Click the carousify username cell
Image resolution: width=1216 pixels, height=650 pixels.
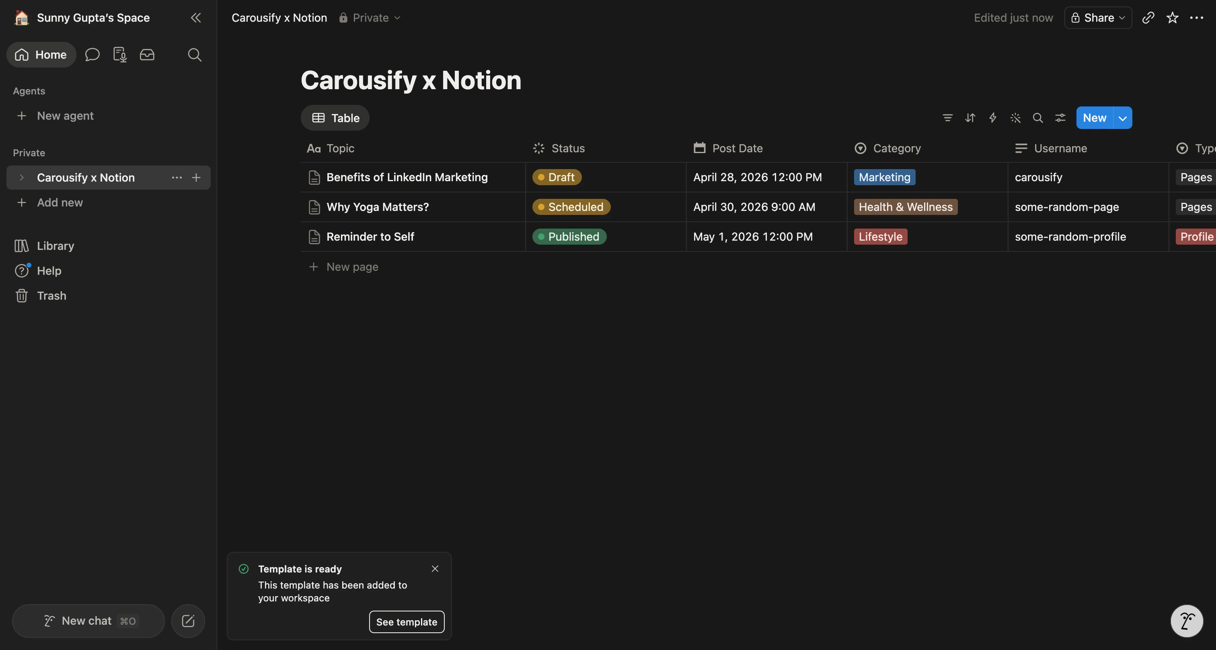pos(1089,177)
